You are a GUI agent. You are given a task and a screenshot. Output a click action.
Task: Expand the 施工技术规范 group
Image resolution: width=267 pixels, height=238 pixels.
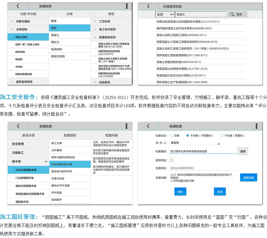[x=95, y=29]
